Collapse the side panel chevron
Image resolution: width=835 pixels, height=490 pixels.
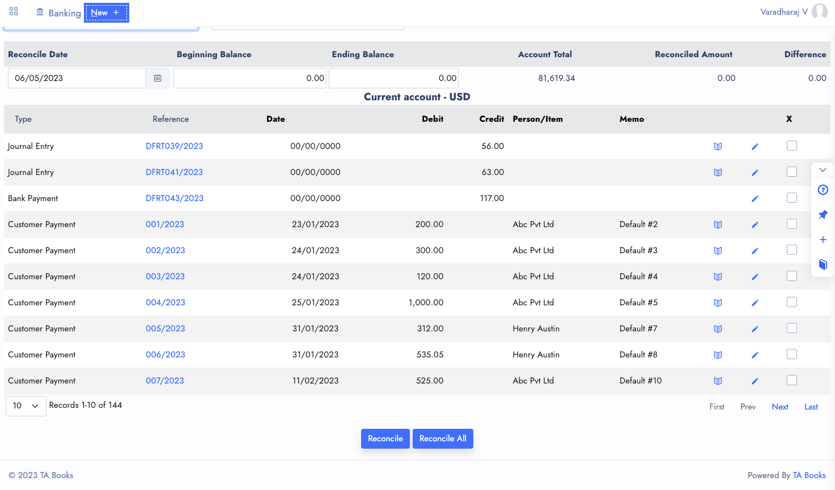[823, 170]
